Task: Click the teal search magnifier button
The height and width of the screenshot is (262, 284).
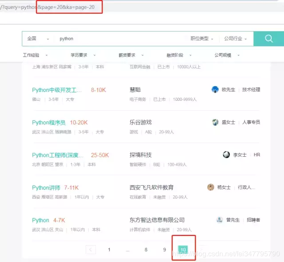Action: click(269, 39)
